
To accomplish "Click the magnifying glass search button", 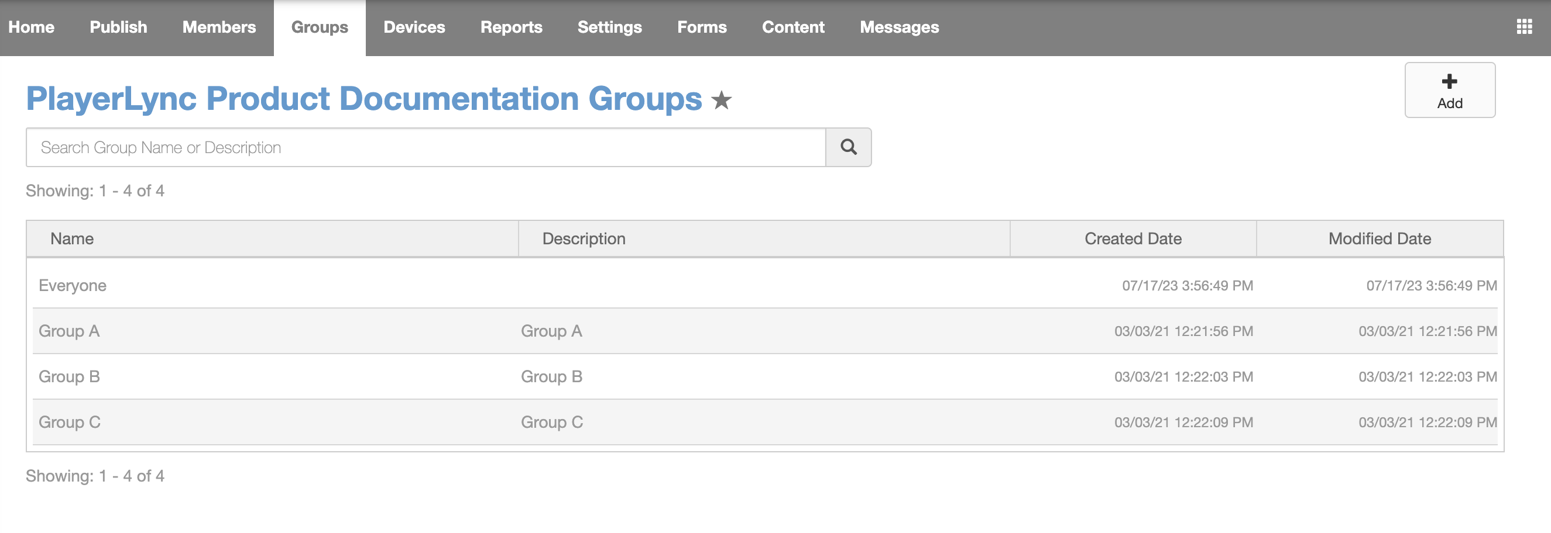I will 848,147.
